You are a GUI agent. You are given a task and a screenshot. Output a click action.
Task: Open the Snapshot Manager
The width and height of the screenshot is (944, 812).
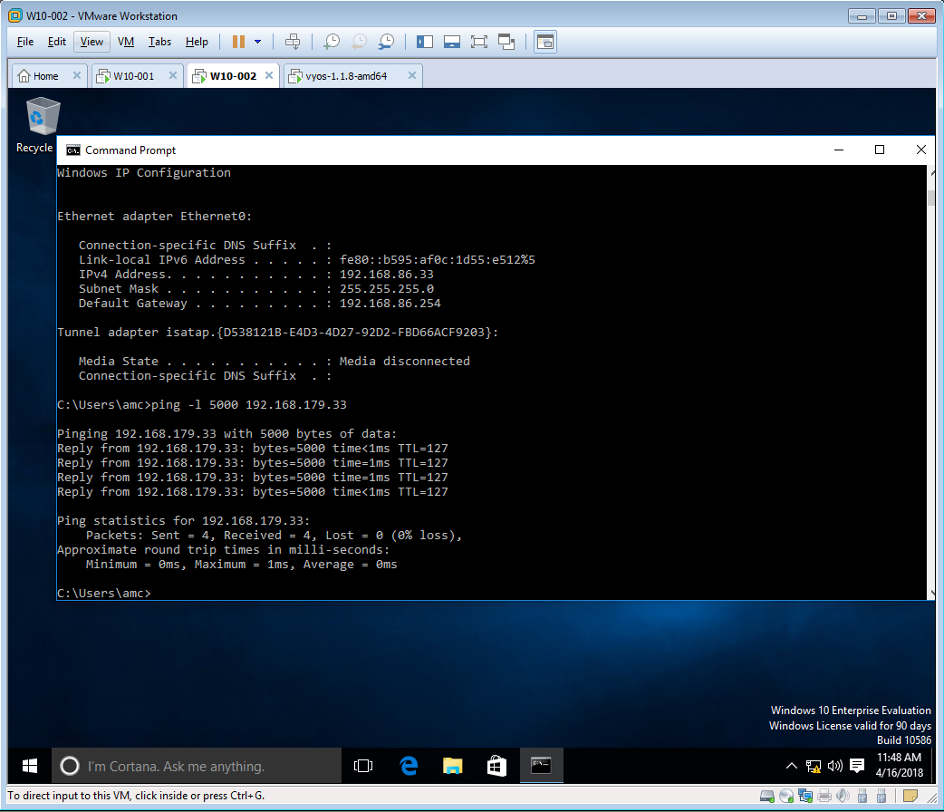[386, 42]
